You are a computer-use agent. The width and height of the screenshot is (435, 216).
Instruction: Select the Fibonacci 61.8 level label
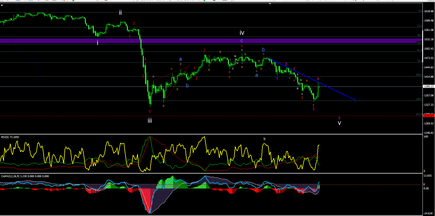point(419,50)
